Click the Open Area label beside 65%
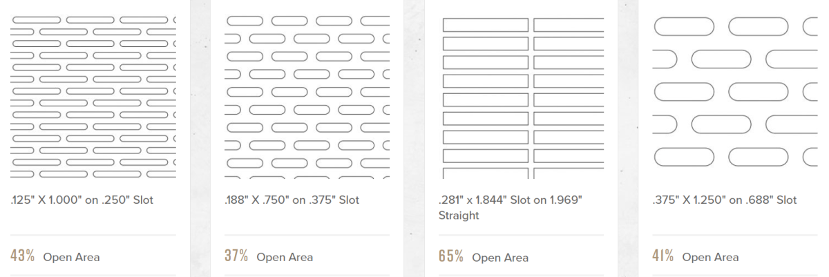The image size is (829, 277). click(500, 257)
